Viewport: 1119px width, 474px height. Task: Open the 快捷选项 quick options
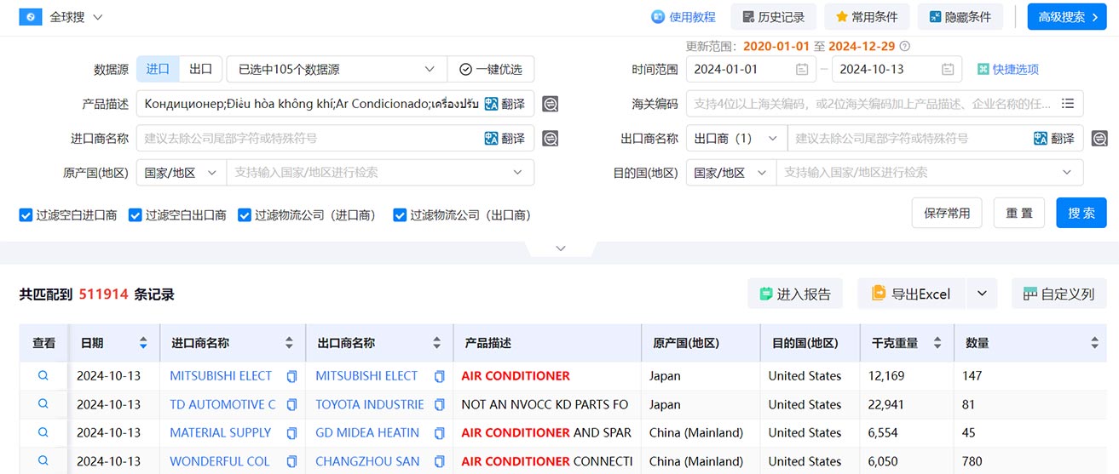pyautogui.click(x=1008, y=69)
